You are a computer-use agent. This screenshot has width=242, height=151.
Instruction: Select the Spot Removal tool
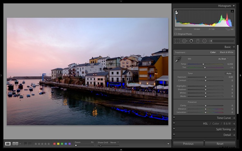pos(185,41)
